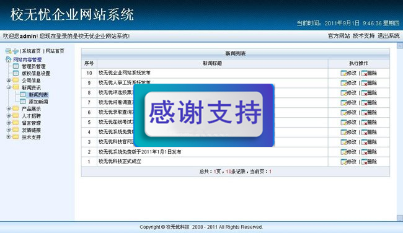
Task: Expand the 留言管理 tree node
Action: [9, 123]
